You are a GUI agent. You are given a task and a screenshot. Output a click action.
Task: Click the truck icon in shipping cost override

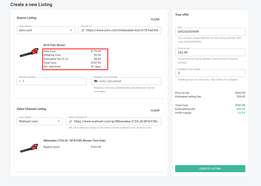(x=96, y=81)
